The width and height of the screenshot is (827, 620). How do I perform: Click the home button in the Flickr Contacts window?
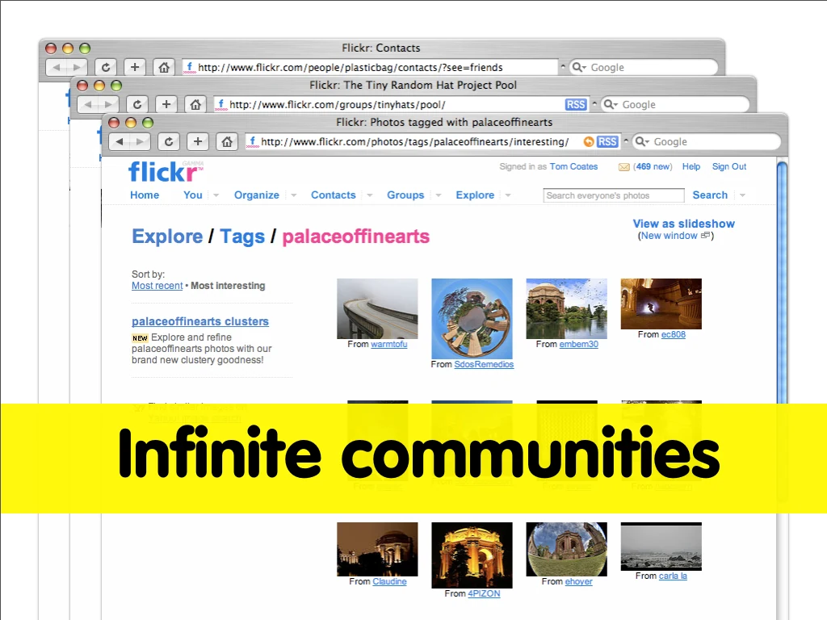(x=163, y=67)
